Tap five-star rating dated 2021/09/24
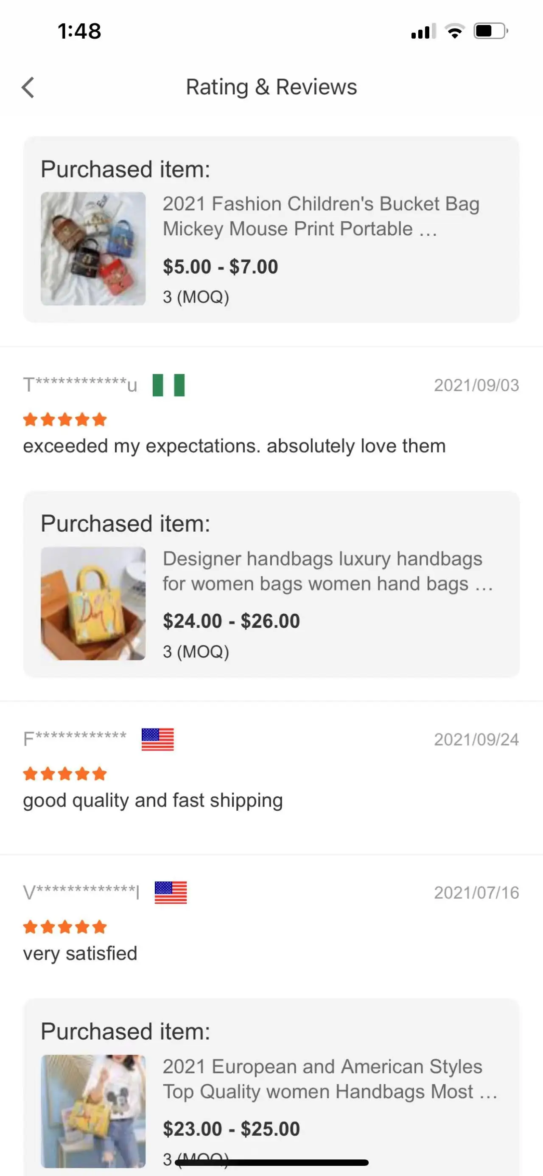543x1176 pixels. click(65, 774)
